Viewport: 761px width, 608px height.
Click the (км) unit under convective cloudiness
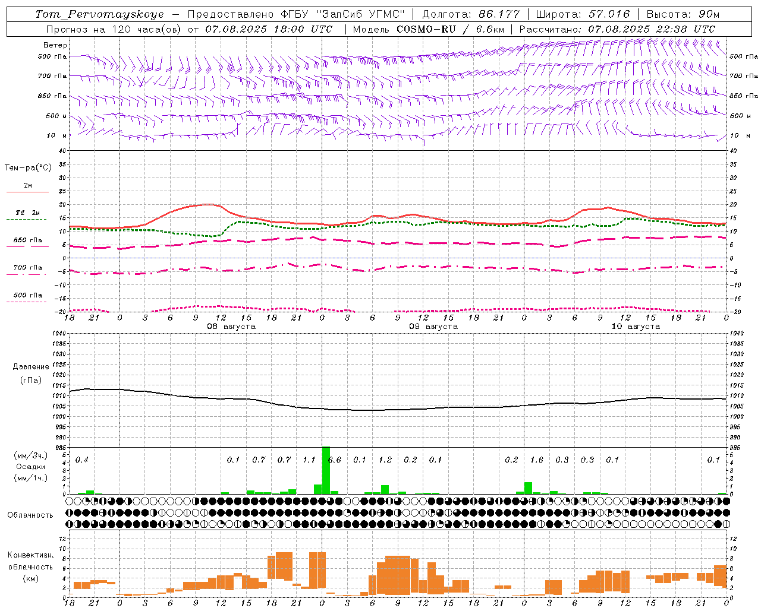pyautogui.click(x=30, y=578)
